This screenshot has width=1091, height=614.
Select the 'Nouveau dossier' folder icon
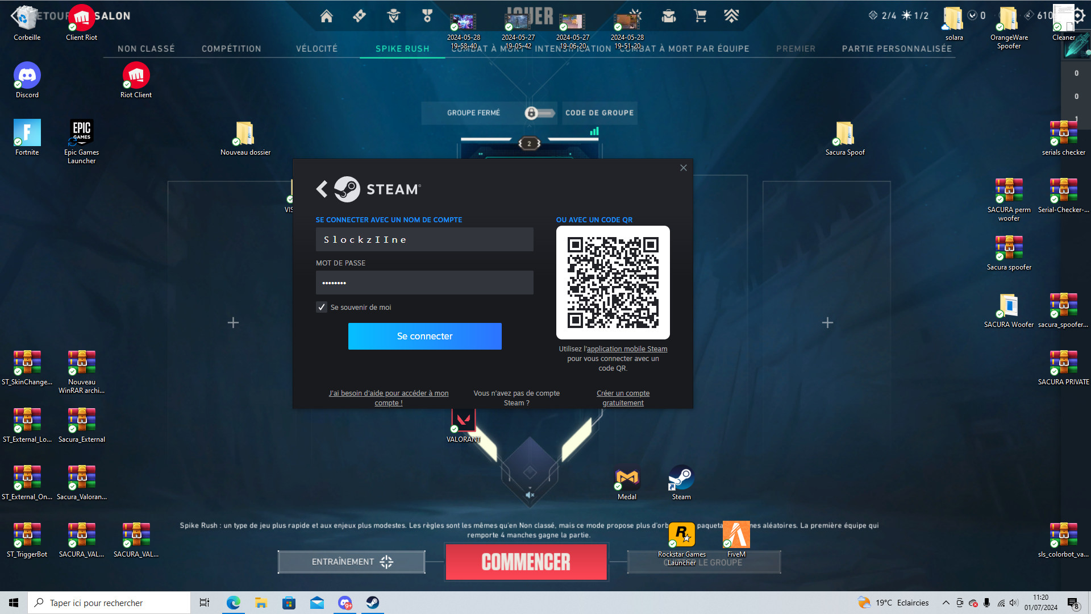245,138
